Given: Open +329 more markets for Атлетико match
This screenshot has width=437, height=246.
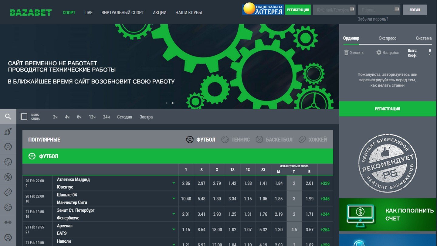Looking at the screenshot, I should (x=325, y=183).
